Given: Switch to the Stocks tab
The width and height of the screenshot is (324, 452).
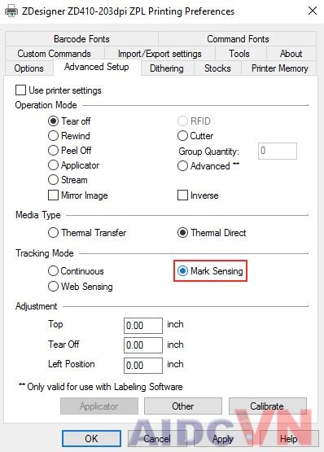Looking at the screenshot, I should click(217, 68).
